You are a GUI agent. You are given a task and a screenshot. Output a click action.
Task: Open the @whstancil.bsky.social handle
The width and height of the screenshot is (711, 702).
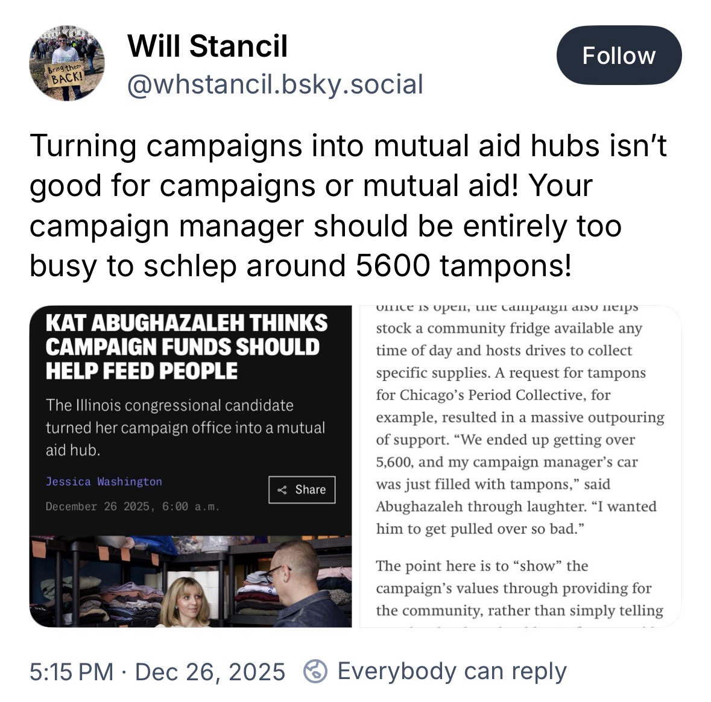[x=275, y=84]
